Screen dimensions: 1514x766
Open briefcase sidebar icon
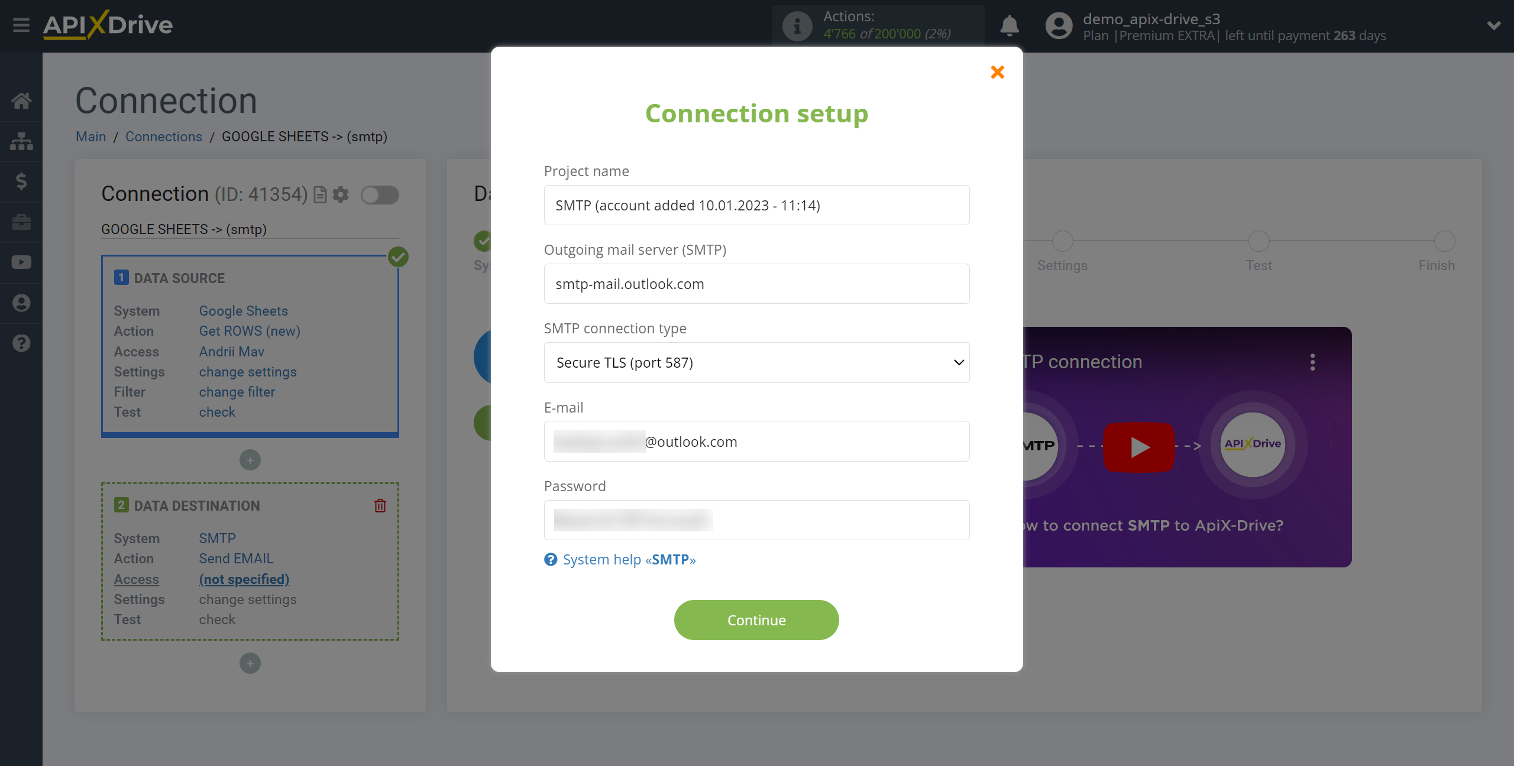tap(21, 222)
